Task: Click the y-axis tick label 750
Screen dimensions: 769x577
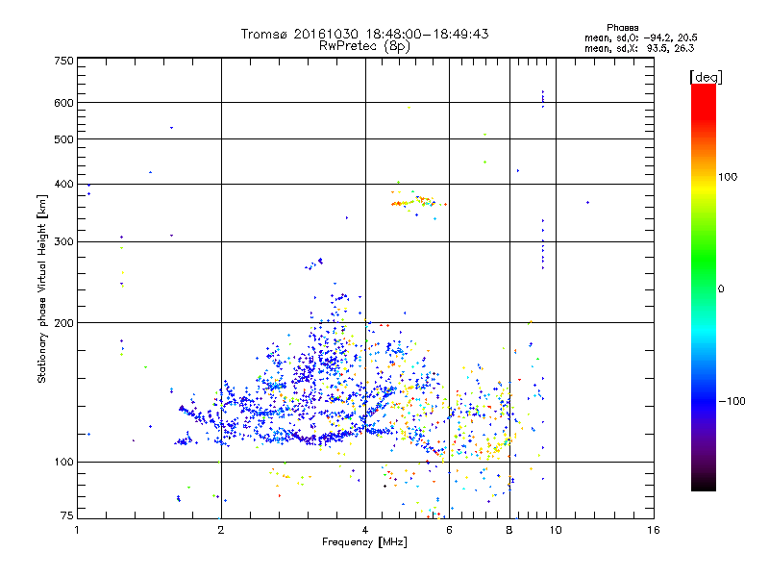Action: 63,61
